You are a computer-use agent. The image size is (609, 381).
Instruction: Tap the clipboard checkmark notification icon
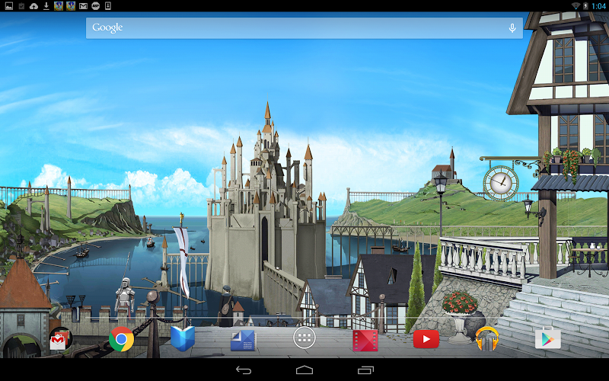21,6
